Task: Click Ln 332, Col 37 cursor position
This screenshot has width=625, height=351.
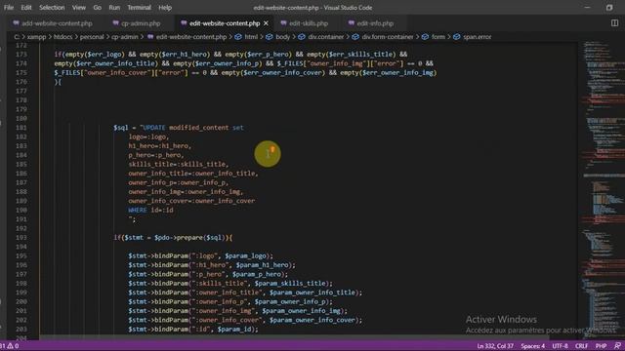Action: click(x=495, y=346)
